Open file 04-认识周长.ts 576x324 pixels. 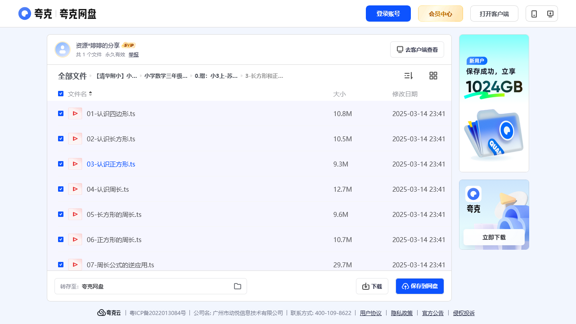(x=108, y=189)
